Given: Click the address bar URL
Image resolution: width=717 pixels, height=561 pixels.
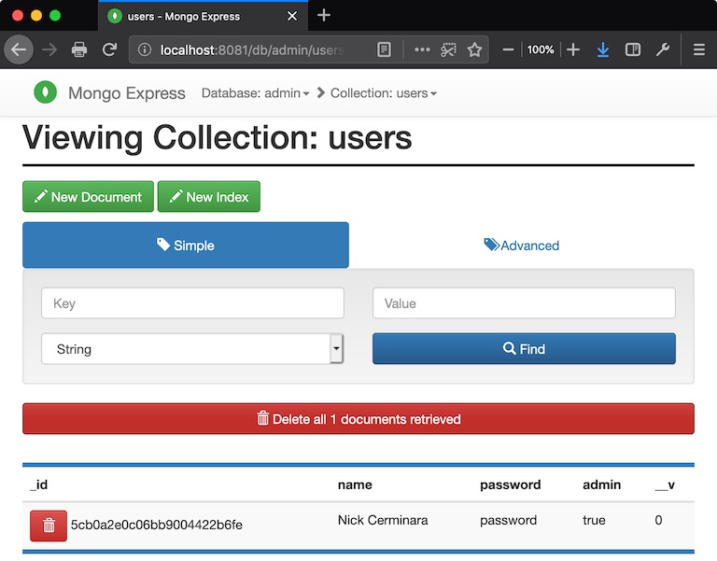Looking at the screenshot, I should pyautogui.click(x=252, y=49).
